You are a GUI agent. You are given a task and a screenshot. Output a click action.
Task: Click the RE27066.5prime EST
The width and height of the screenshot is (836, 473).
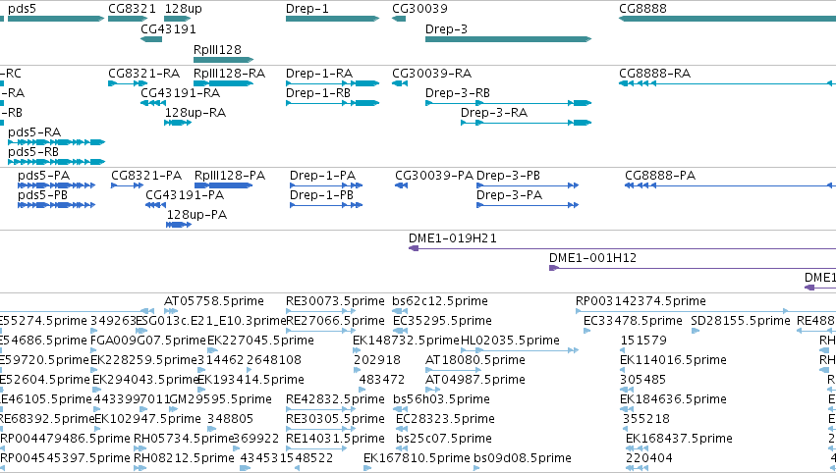(x=320, y=331)
